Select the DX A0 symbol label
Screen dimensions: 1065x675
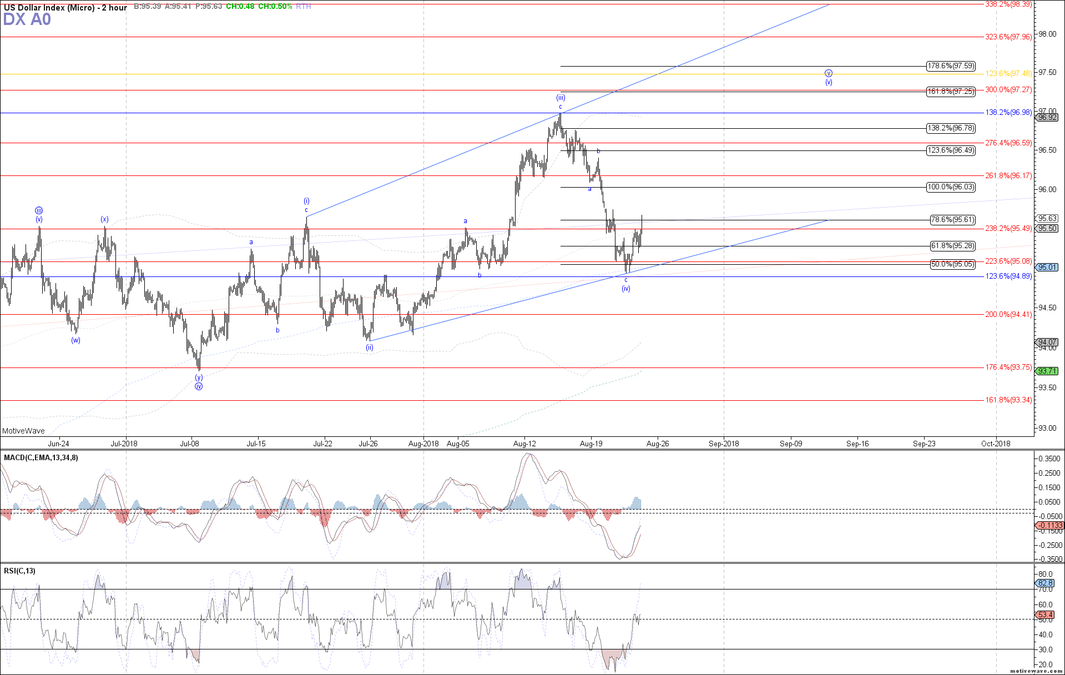(x=27, y=19)
